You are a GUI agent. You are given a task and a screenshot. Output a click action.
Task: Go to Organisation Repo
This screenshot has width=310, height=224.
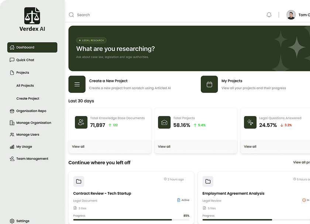click(x=32, y=111)
